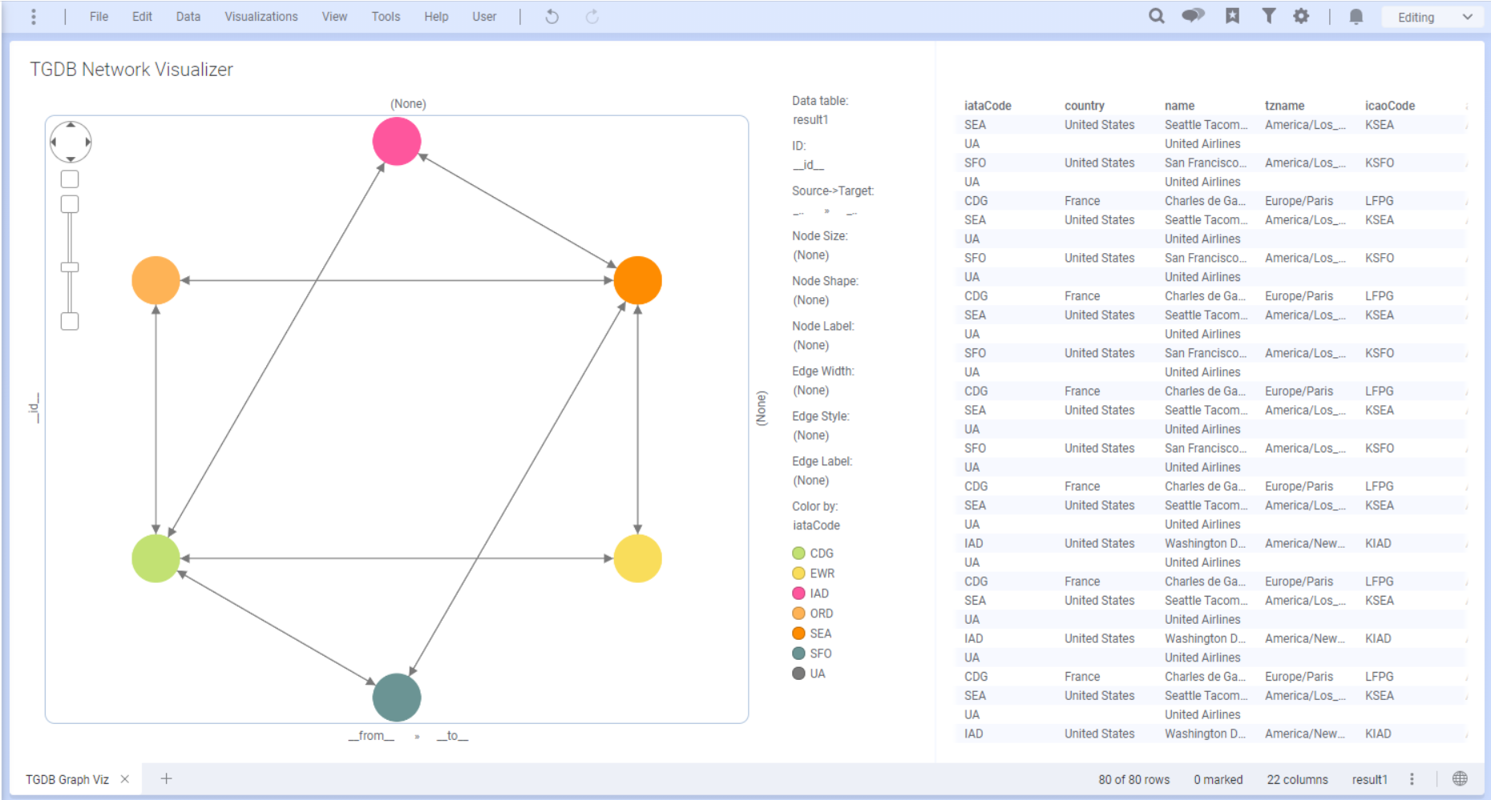Pan the network graph right
Viewport: 1491px width, 800px height.
point(88,143)
